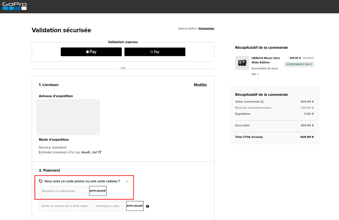Screen dimensions: 339x220
Task: Click 'Votre commande (1)' line
Action: point(275,102)
